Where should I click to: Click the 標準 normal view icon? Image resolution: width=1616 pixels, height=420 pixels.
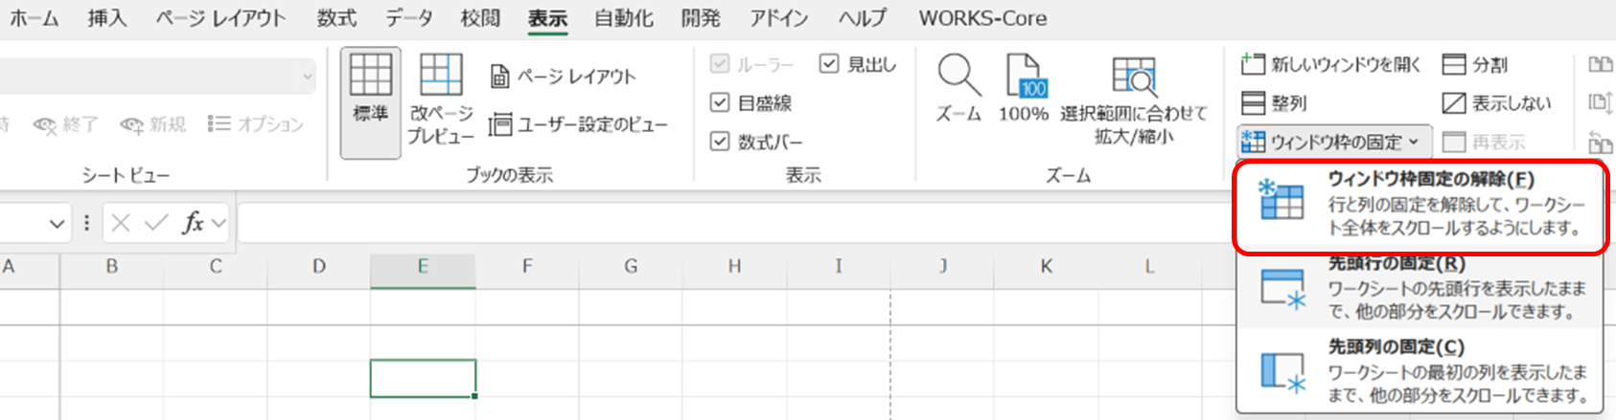(370, 77)
